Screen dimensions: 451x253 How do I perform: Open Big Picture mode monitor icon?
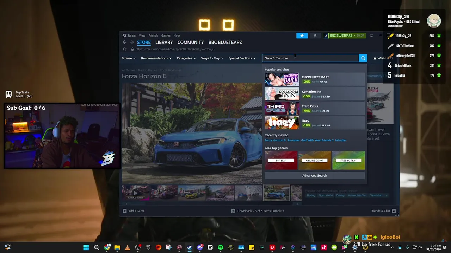tap(371, 35)
